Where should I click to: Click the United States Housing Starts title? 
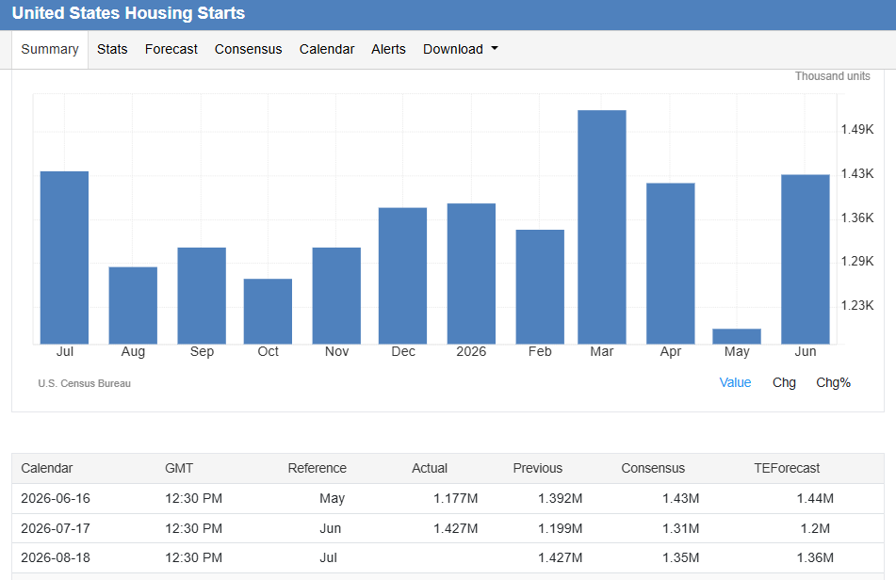[x=128, y=13]
